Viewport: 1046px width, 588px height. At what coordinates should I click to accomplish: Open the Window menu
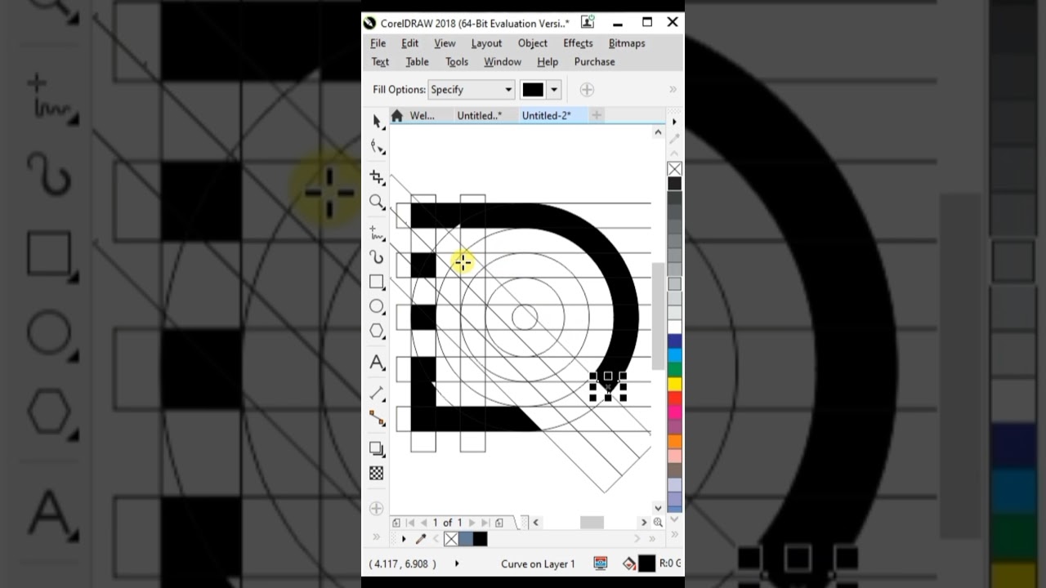tap(503, 62)
